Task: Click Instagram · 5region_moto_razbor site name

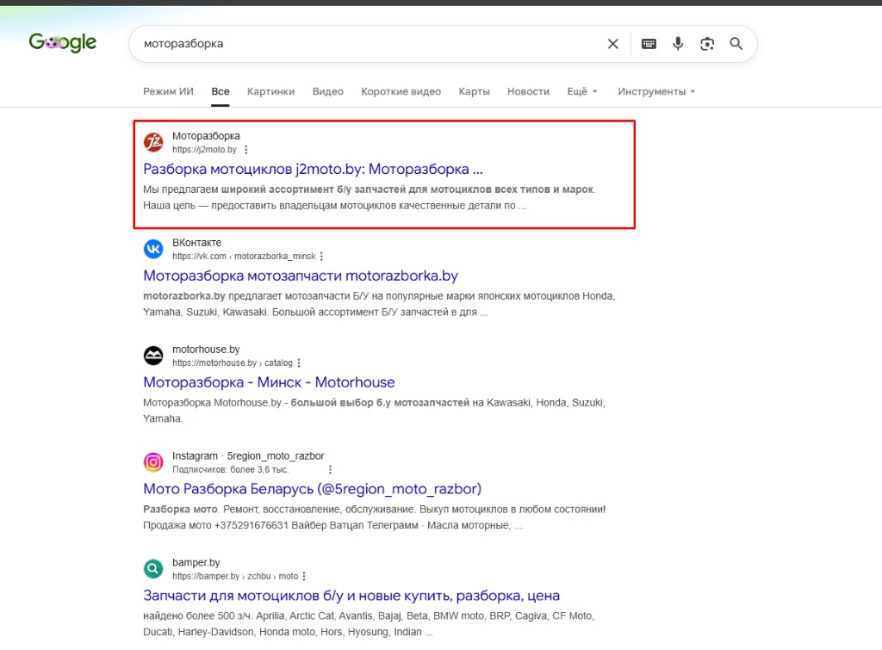Action: tap(248, 456)
